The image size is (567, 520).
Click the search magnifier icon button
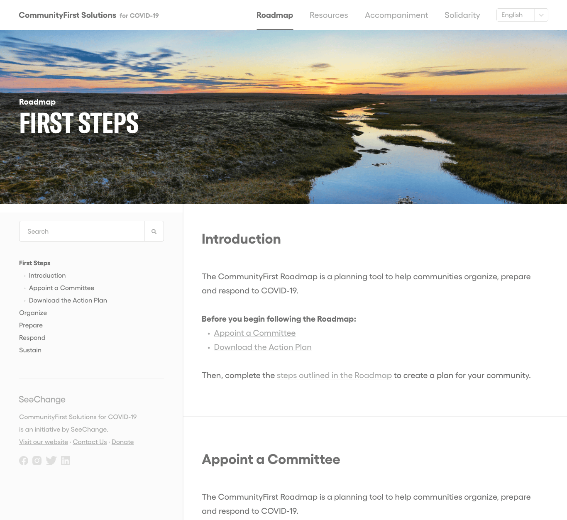[x=154, y=231]
